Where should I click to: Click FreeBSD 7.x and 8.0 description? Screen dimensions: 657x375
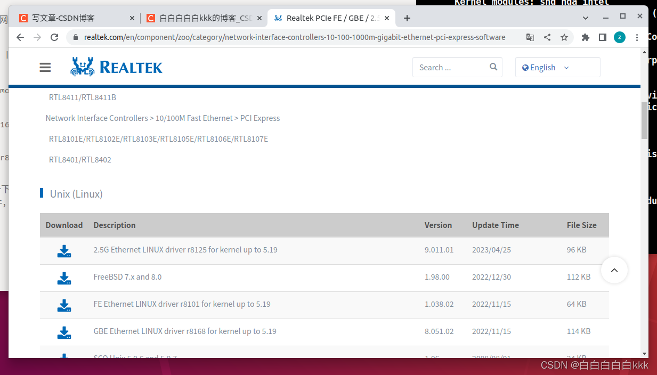[127, 277]
